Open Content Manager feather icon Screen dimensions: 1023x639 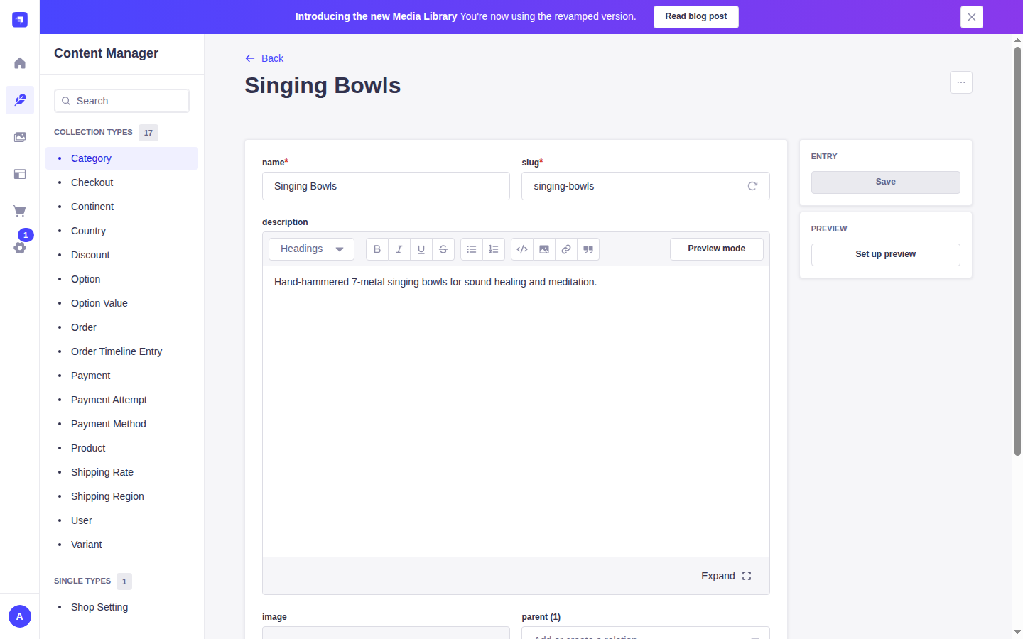pos(20,100)
